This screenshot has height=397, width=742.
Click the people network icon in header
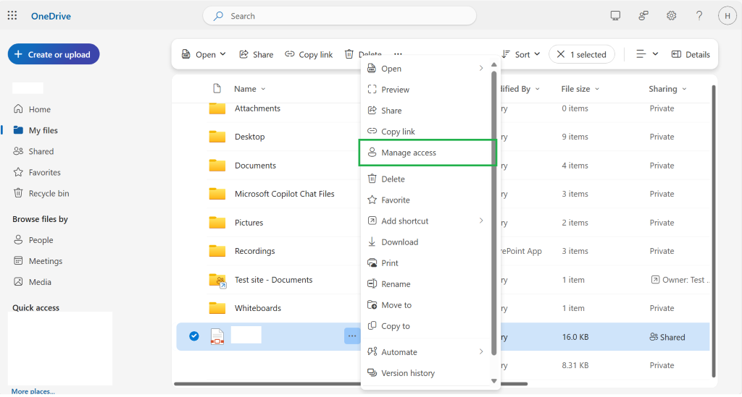point(643,16)
